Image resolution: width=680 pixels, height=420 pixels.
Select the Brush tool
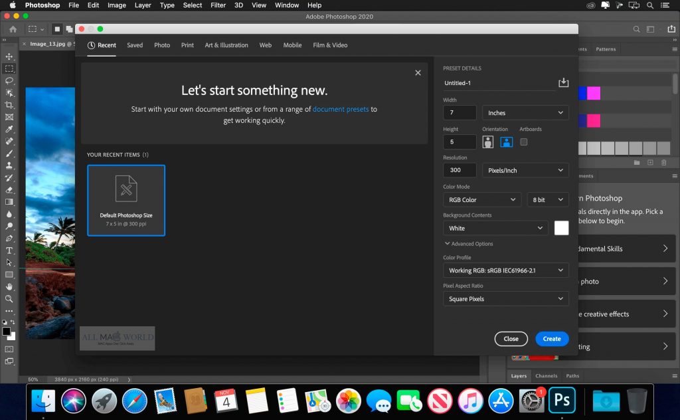[9, 154]
